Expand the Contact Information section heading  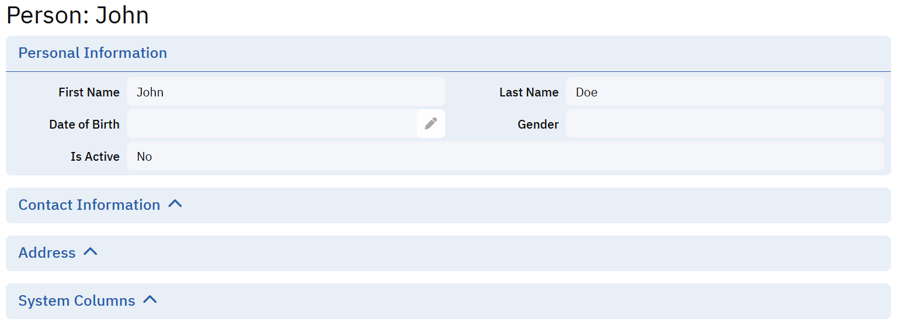(x=89, y=205)
